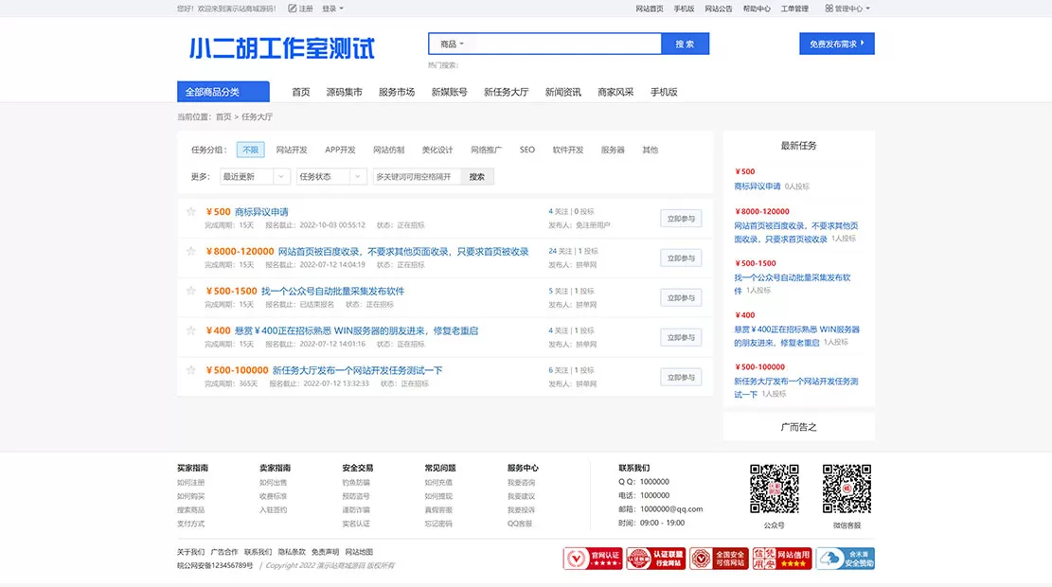Open 新闻资讯 nav item

click(x=562, y=92)
